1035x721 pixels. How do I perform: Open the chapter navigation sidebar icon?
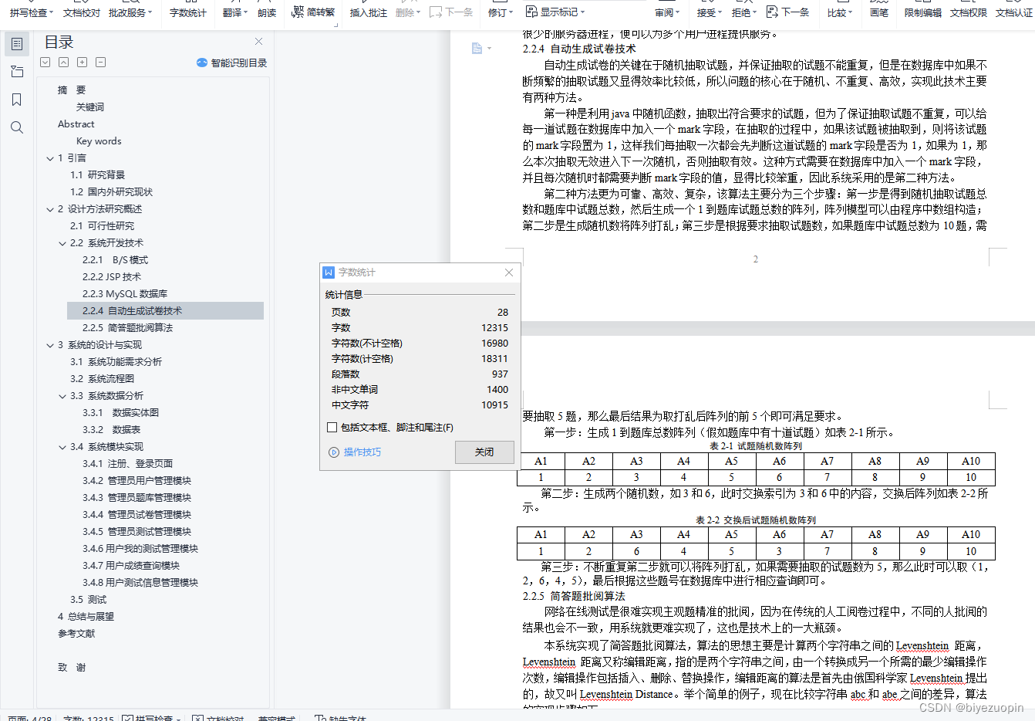[17, 72]
